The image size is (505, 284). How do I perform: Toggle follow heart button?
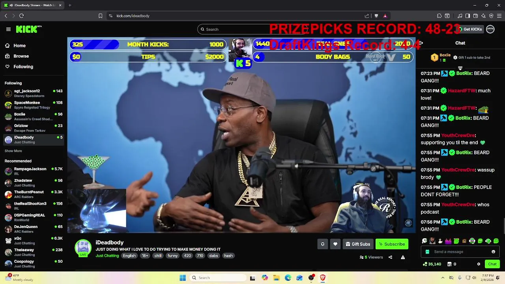coord(335,244)
